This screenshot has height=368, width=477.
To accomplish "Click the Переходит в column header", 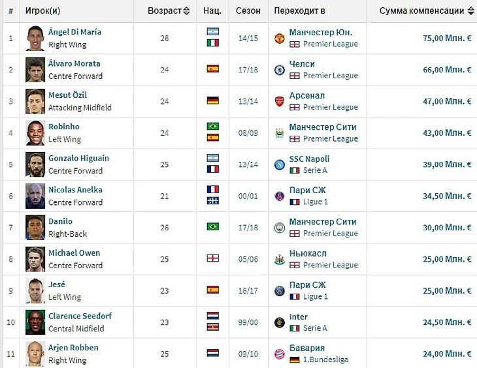I will pos(300,11).
